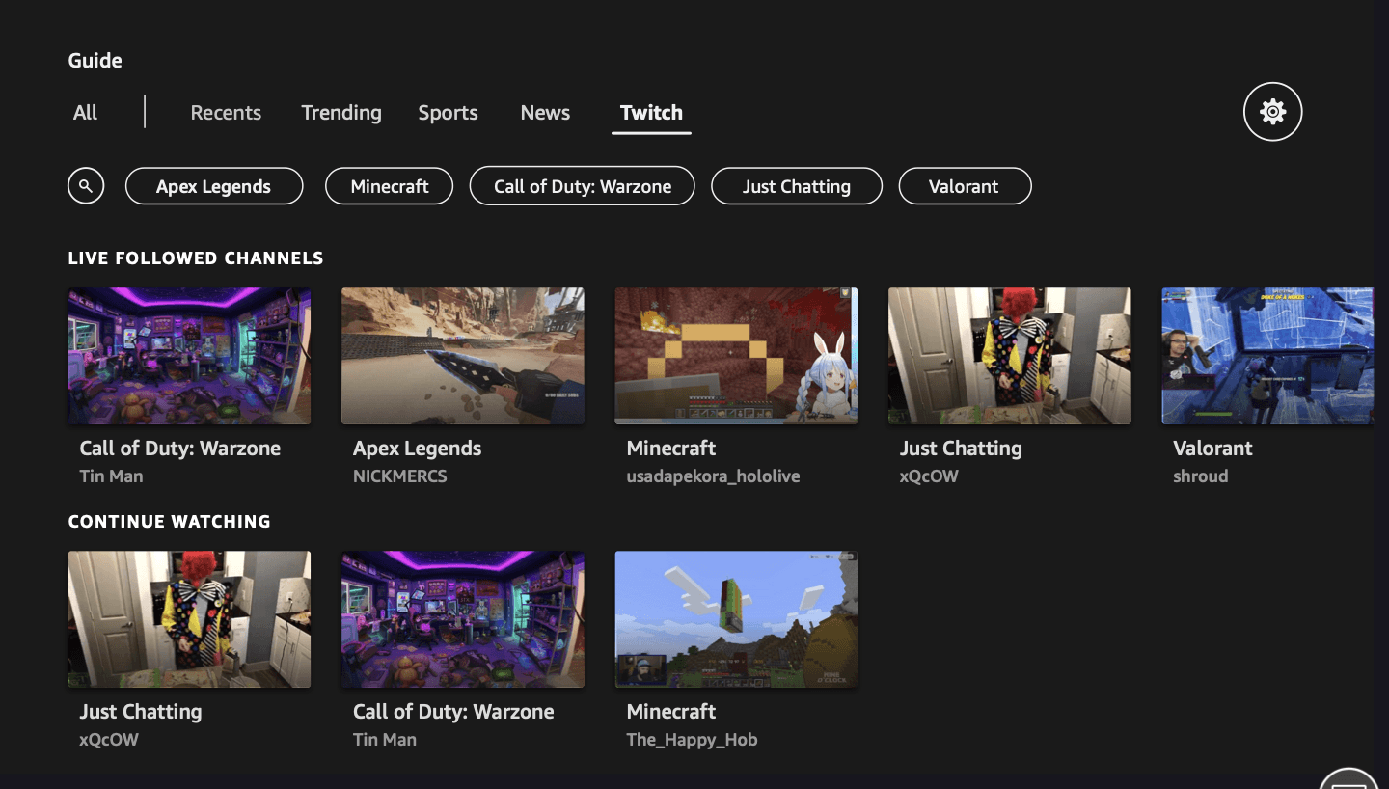Open xQcOW thumbnail in Live Followed Channels
This screenshot has height=789, width=1389.
[x=1010, y=356]
